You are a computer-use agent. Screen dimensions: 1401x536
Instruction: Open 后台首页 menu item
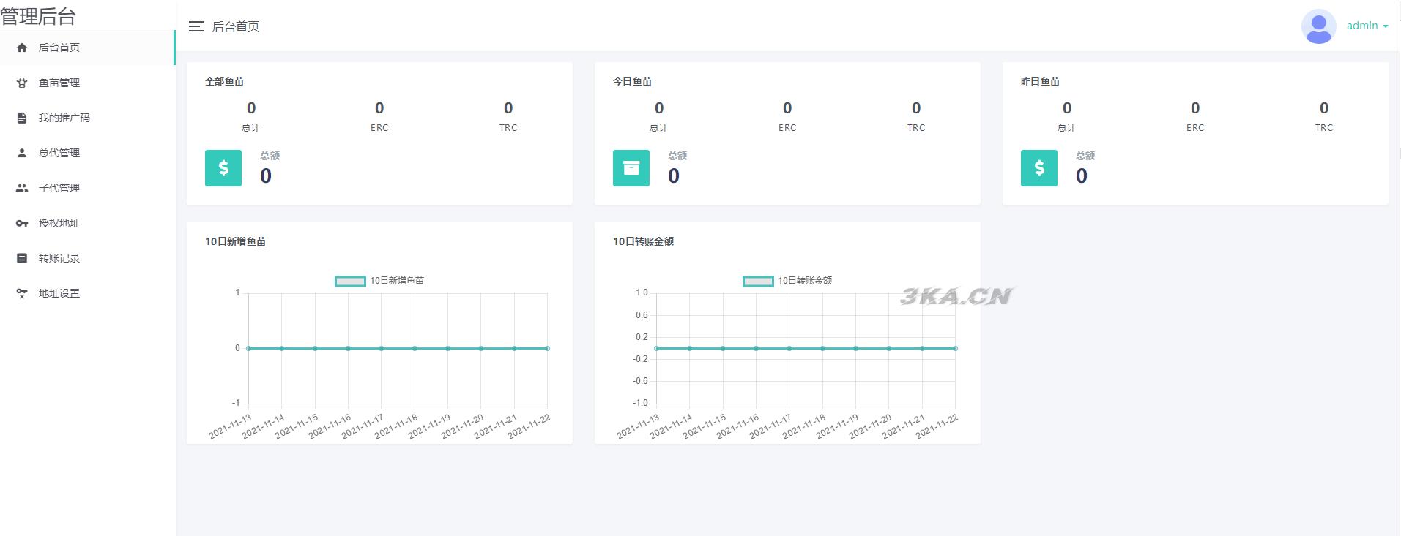pyautogui.click(x=87, y=48)
